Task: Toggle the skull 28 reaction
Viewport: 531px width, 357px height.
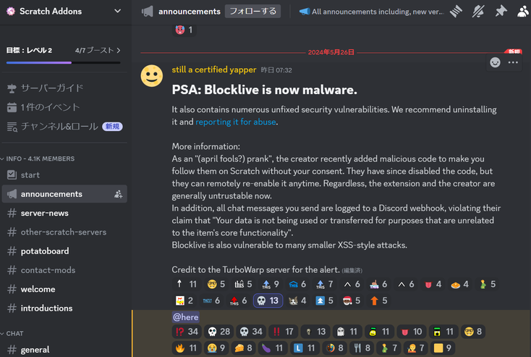Action: coord(218,331)
